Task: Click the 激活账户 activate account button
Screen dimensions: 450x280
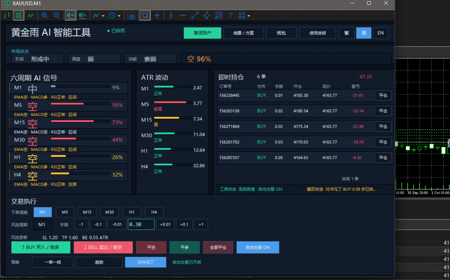Action: click(202, 33)
